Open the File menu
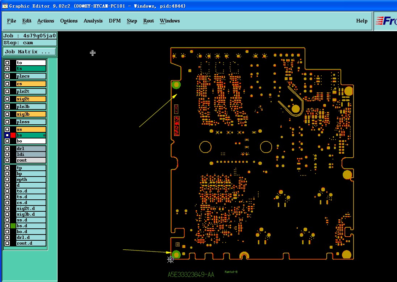This screenshot has width=397, height=282. pyautogui.click(x=11, y=21)
